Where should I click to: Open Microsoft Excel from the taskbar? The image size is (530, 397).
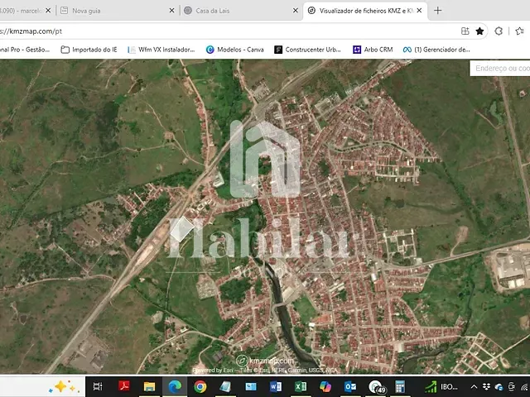pyautogui.click(x=301, y=386)
